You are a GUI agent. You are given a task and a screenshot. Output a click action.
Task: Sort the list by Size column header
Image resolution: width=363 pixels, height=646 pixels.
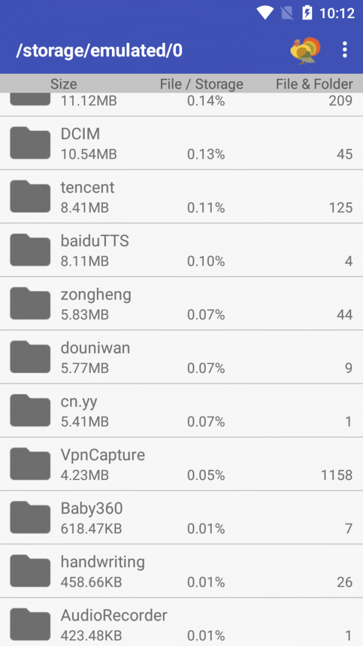point(64,84)
